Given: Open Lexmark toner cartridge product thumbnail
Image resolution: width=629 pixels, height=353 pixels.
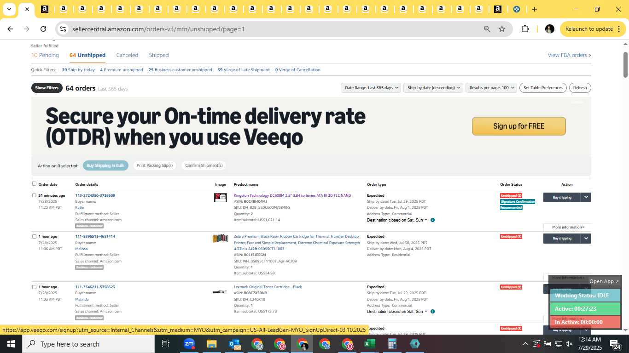Looking at the screenshot, I should [220, 291].
